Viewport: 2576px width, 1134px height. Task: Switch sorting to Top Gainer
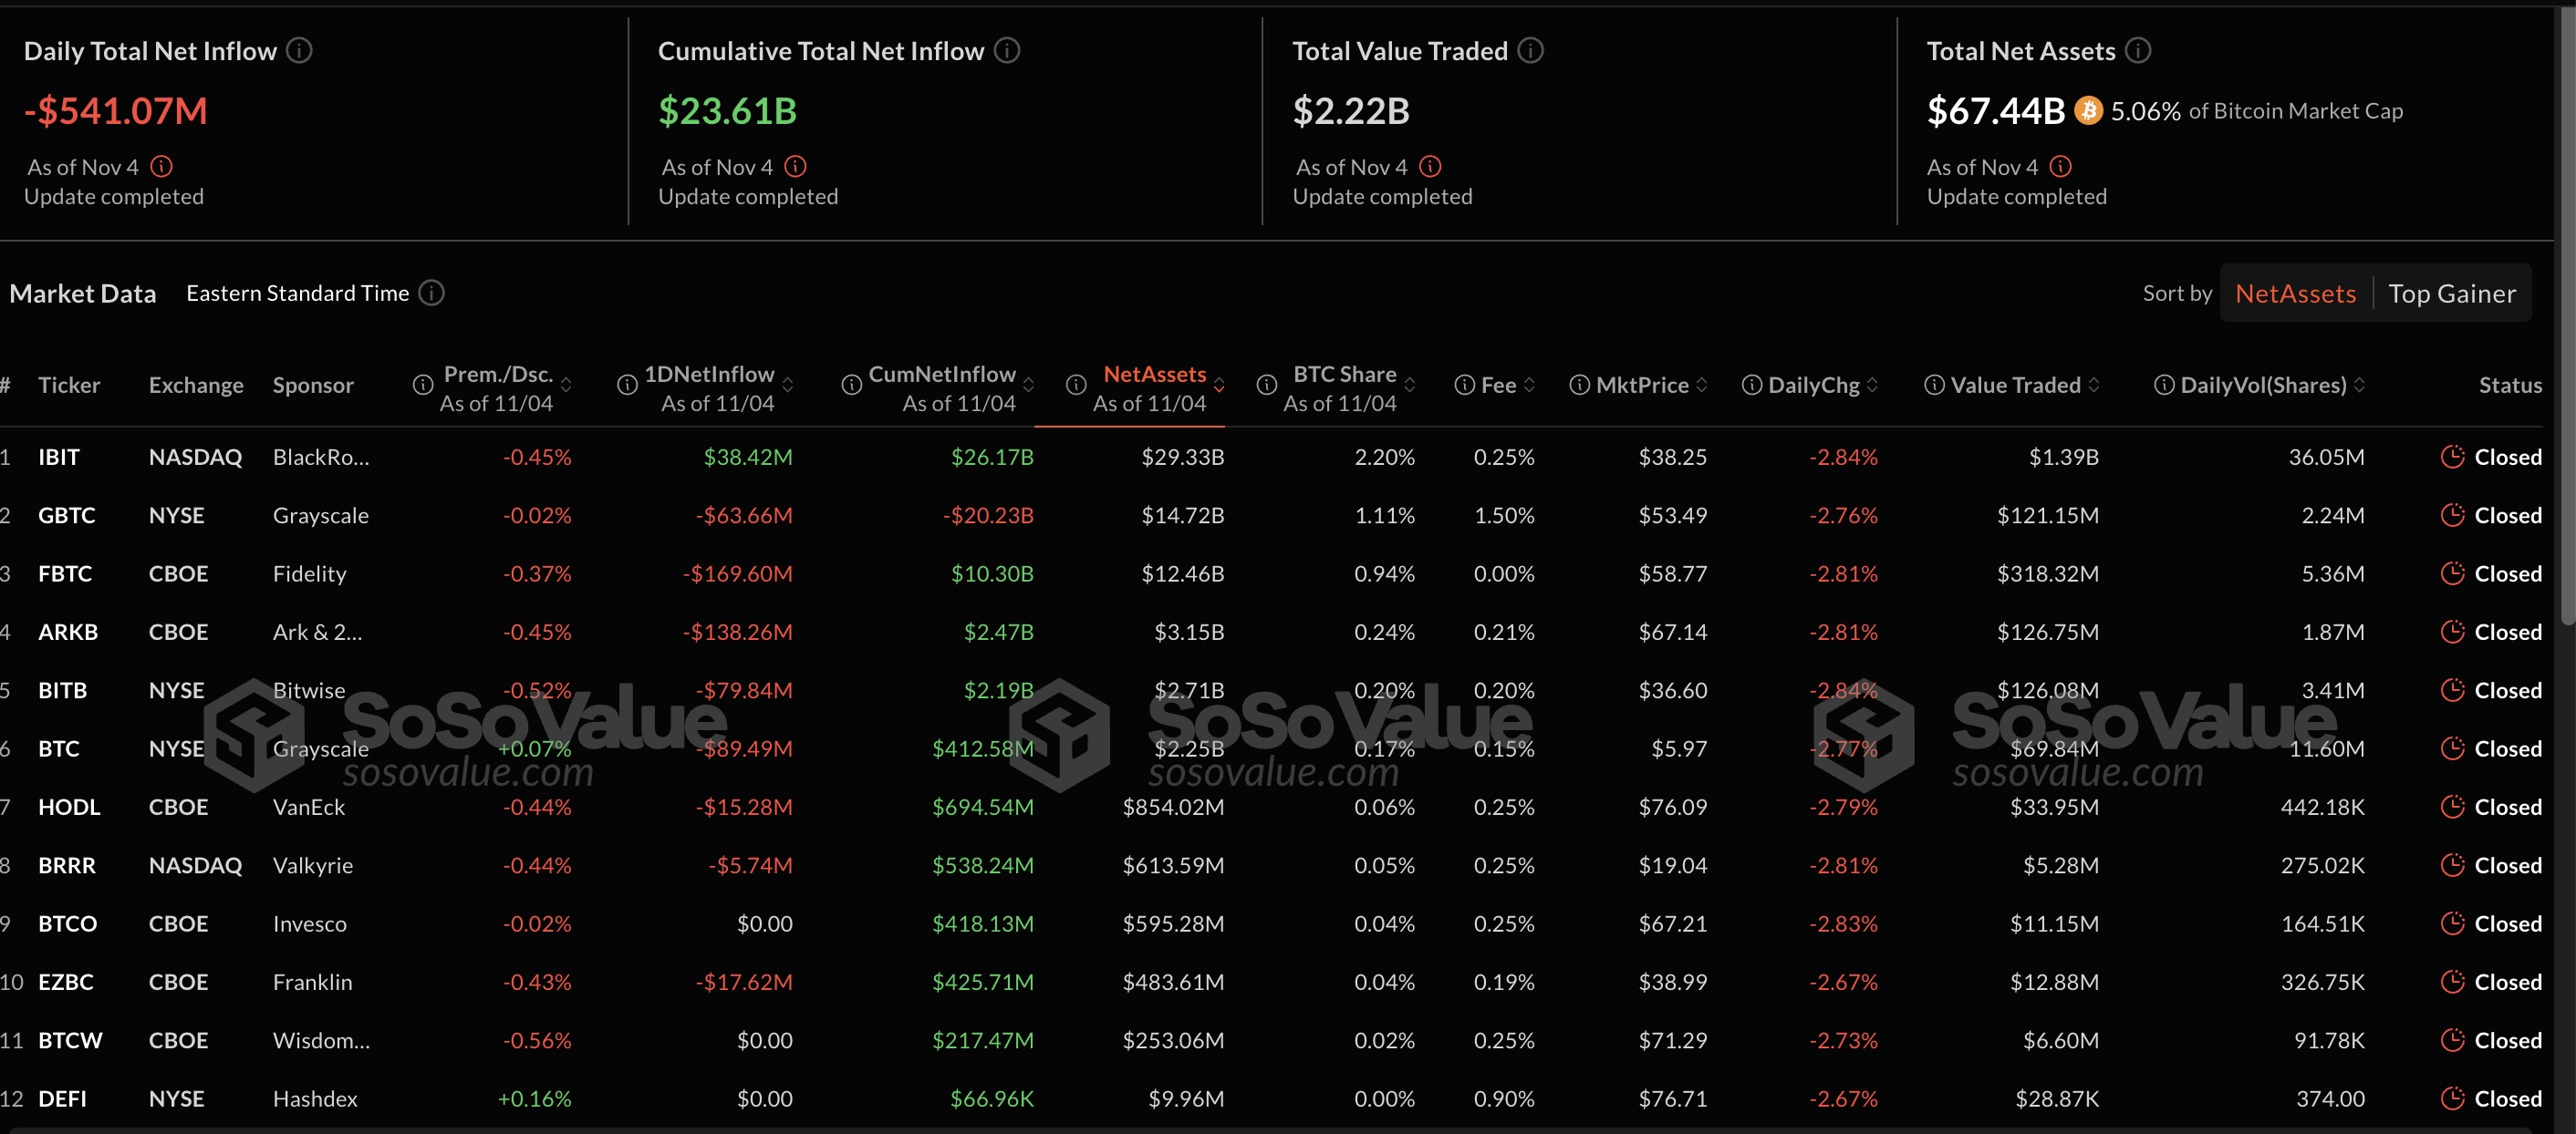[x=2451, y=294]
